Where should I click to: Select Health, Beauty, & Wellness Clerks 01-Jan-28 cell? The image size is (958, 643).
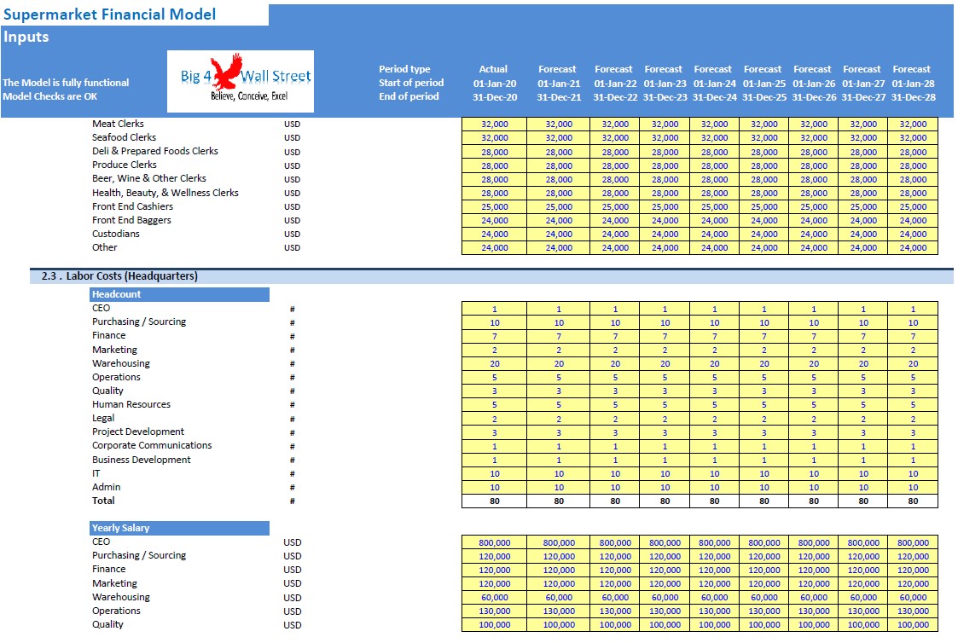[x=913, y=193]
